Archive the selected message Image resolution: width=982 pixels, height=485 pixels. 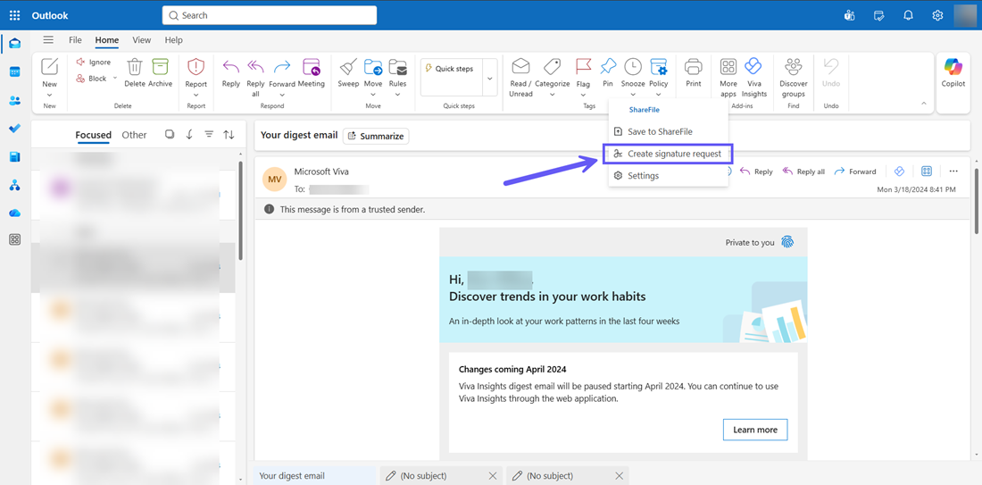(161, 72)
